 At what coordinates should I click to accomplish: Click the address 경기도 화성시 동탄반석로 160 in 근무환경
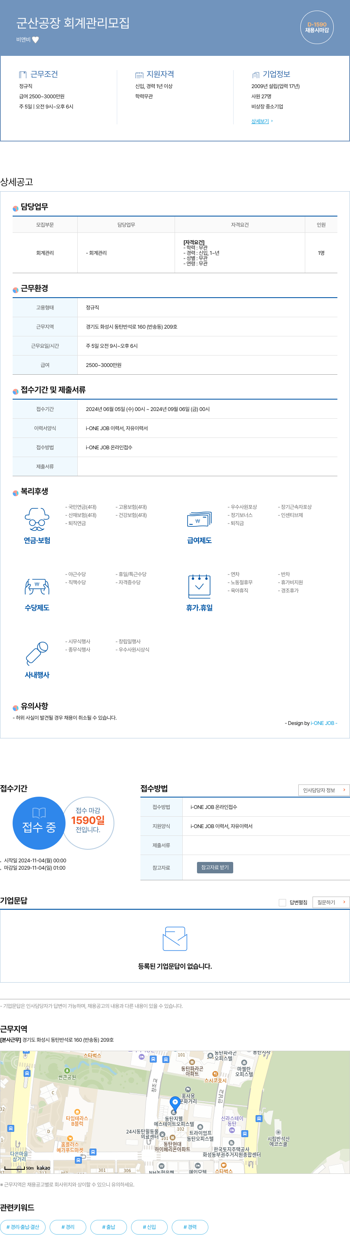click(132, 327)
